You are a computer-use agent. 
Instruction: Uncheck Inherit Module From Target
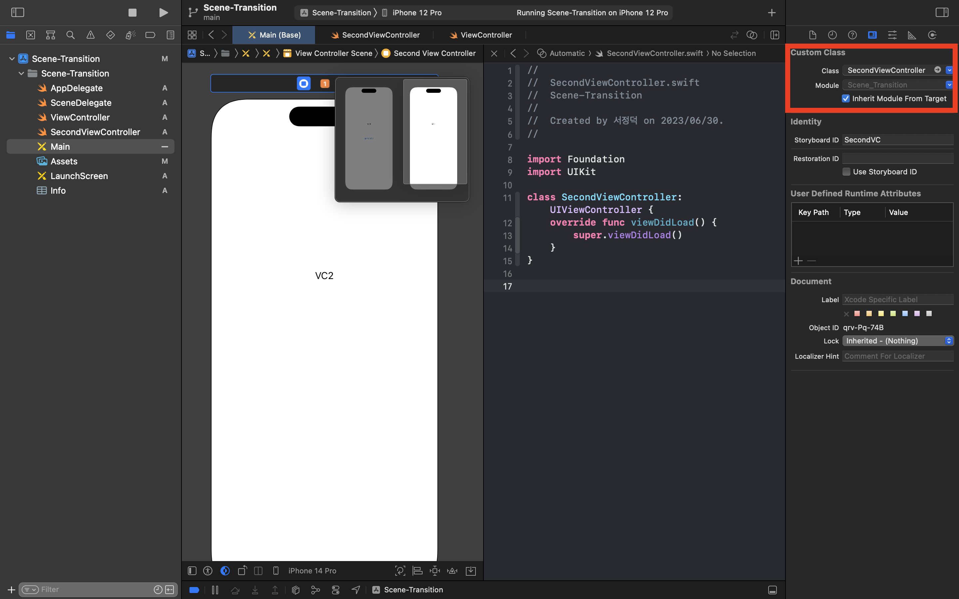846,99
